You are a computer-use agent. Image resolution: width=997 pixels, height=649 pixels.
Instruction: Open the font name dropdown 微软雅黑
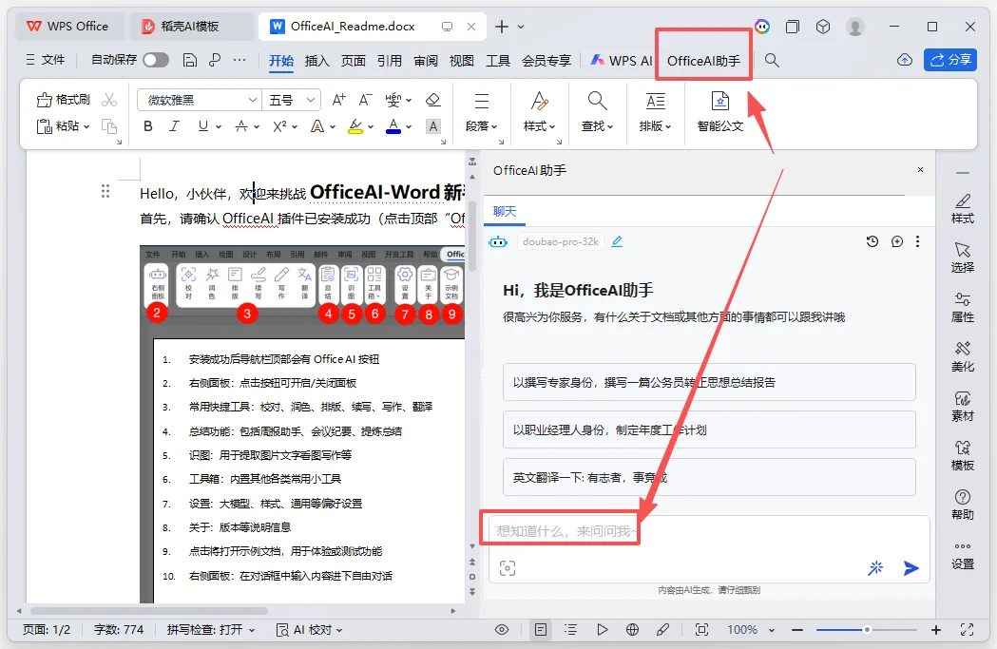253,100
